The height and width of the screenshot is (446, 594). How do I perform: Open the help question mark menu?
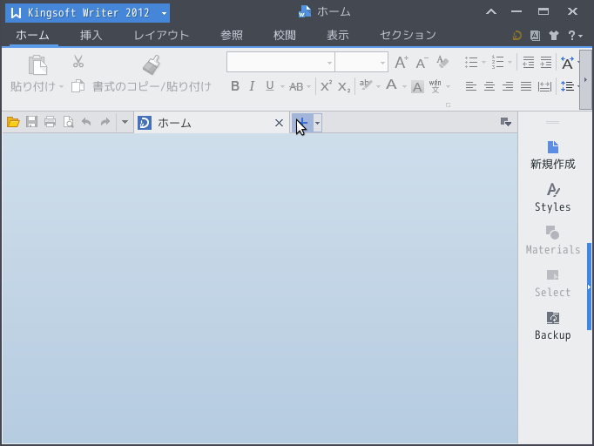coord(575,35)
